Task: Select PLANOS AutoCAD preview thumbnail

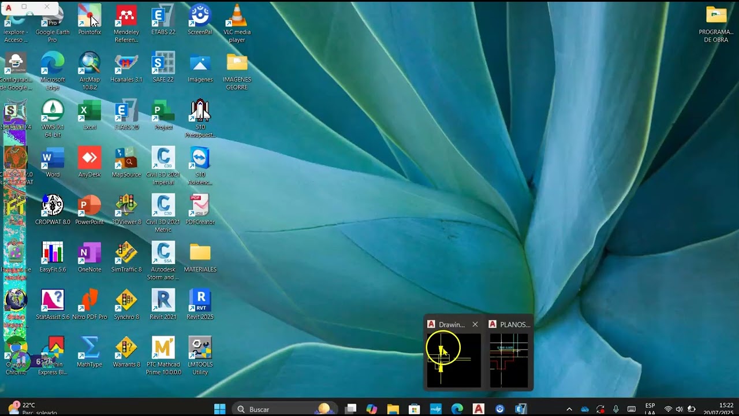Action: 509,360
